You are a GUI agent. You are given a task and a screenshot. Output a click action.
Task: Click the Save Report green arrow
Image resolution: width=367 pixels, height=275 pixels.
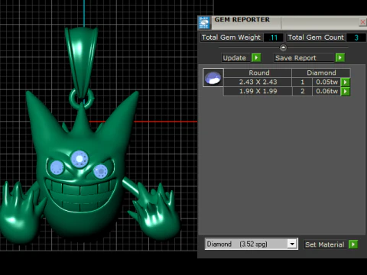coord(340,58)
